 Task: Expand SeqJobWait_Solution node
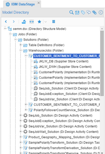tap(21, 131)
